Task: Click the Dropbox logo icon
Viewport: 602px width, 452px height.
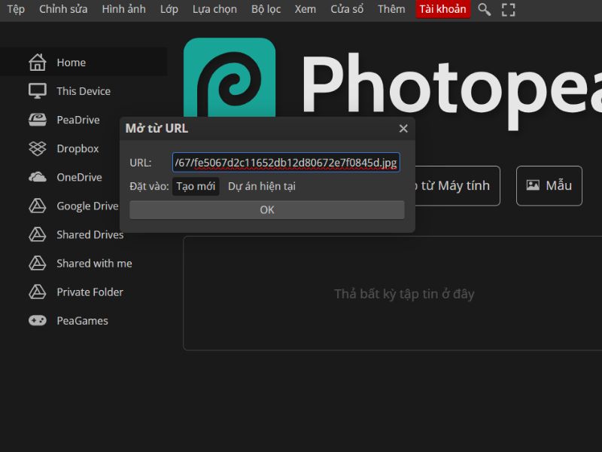Action: [37, 148]
